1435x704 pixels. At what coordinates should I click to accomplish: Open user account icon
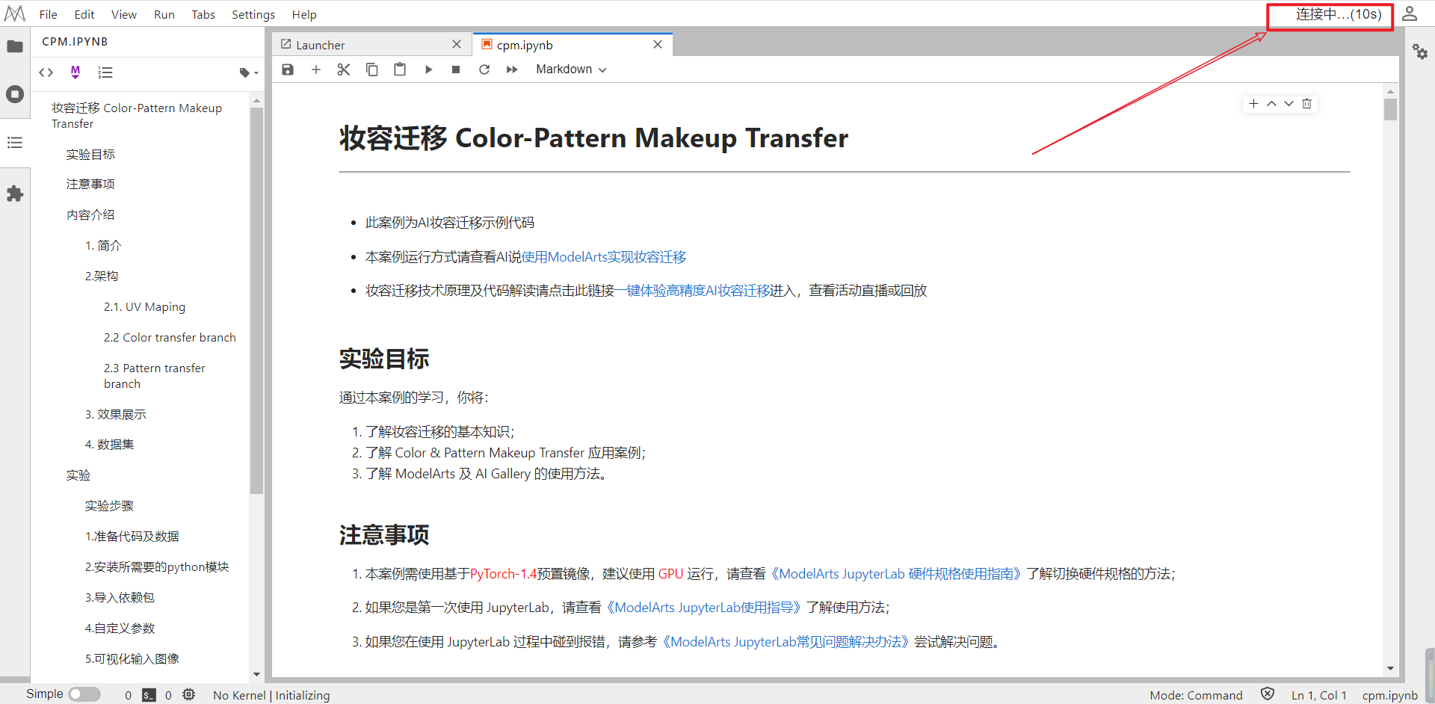[1410, 13]
